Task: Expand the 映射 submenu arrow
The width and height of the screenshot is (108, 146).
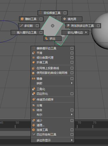Action: click(72, 83)
